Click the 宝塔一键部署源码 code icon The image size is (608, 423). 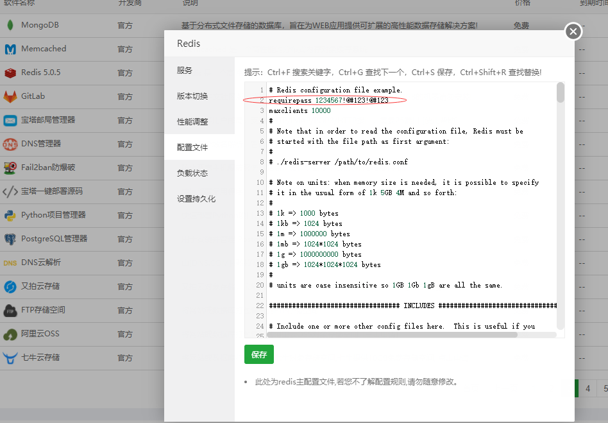tap(10, 191)
